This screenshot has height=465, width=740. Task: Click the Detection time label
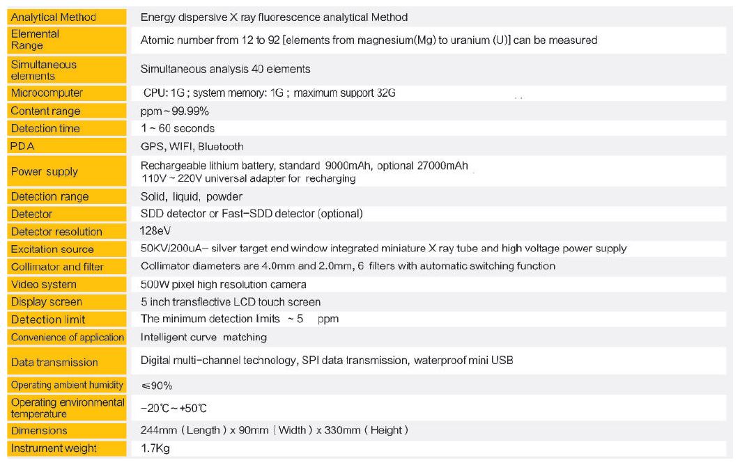point(45,128)
